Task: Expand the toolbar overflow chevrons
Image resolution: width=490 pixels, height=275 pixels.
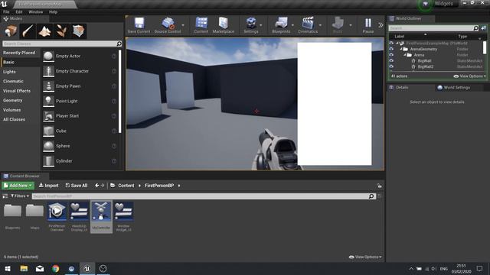Action: [381, 25]
